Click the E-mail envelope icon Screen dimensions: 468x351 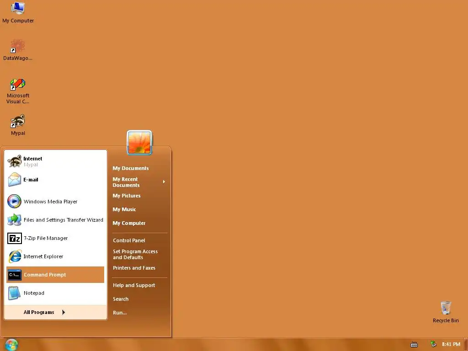coord(14,180)
